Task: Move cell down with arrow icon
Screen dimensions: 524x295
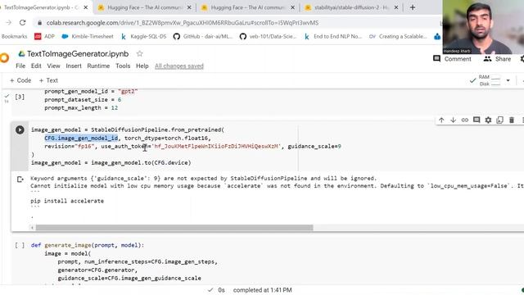Action: (x=453, y=120)
